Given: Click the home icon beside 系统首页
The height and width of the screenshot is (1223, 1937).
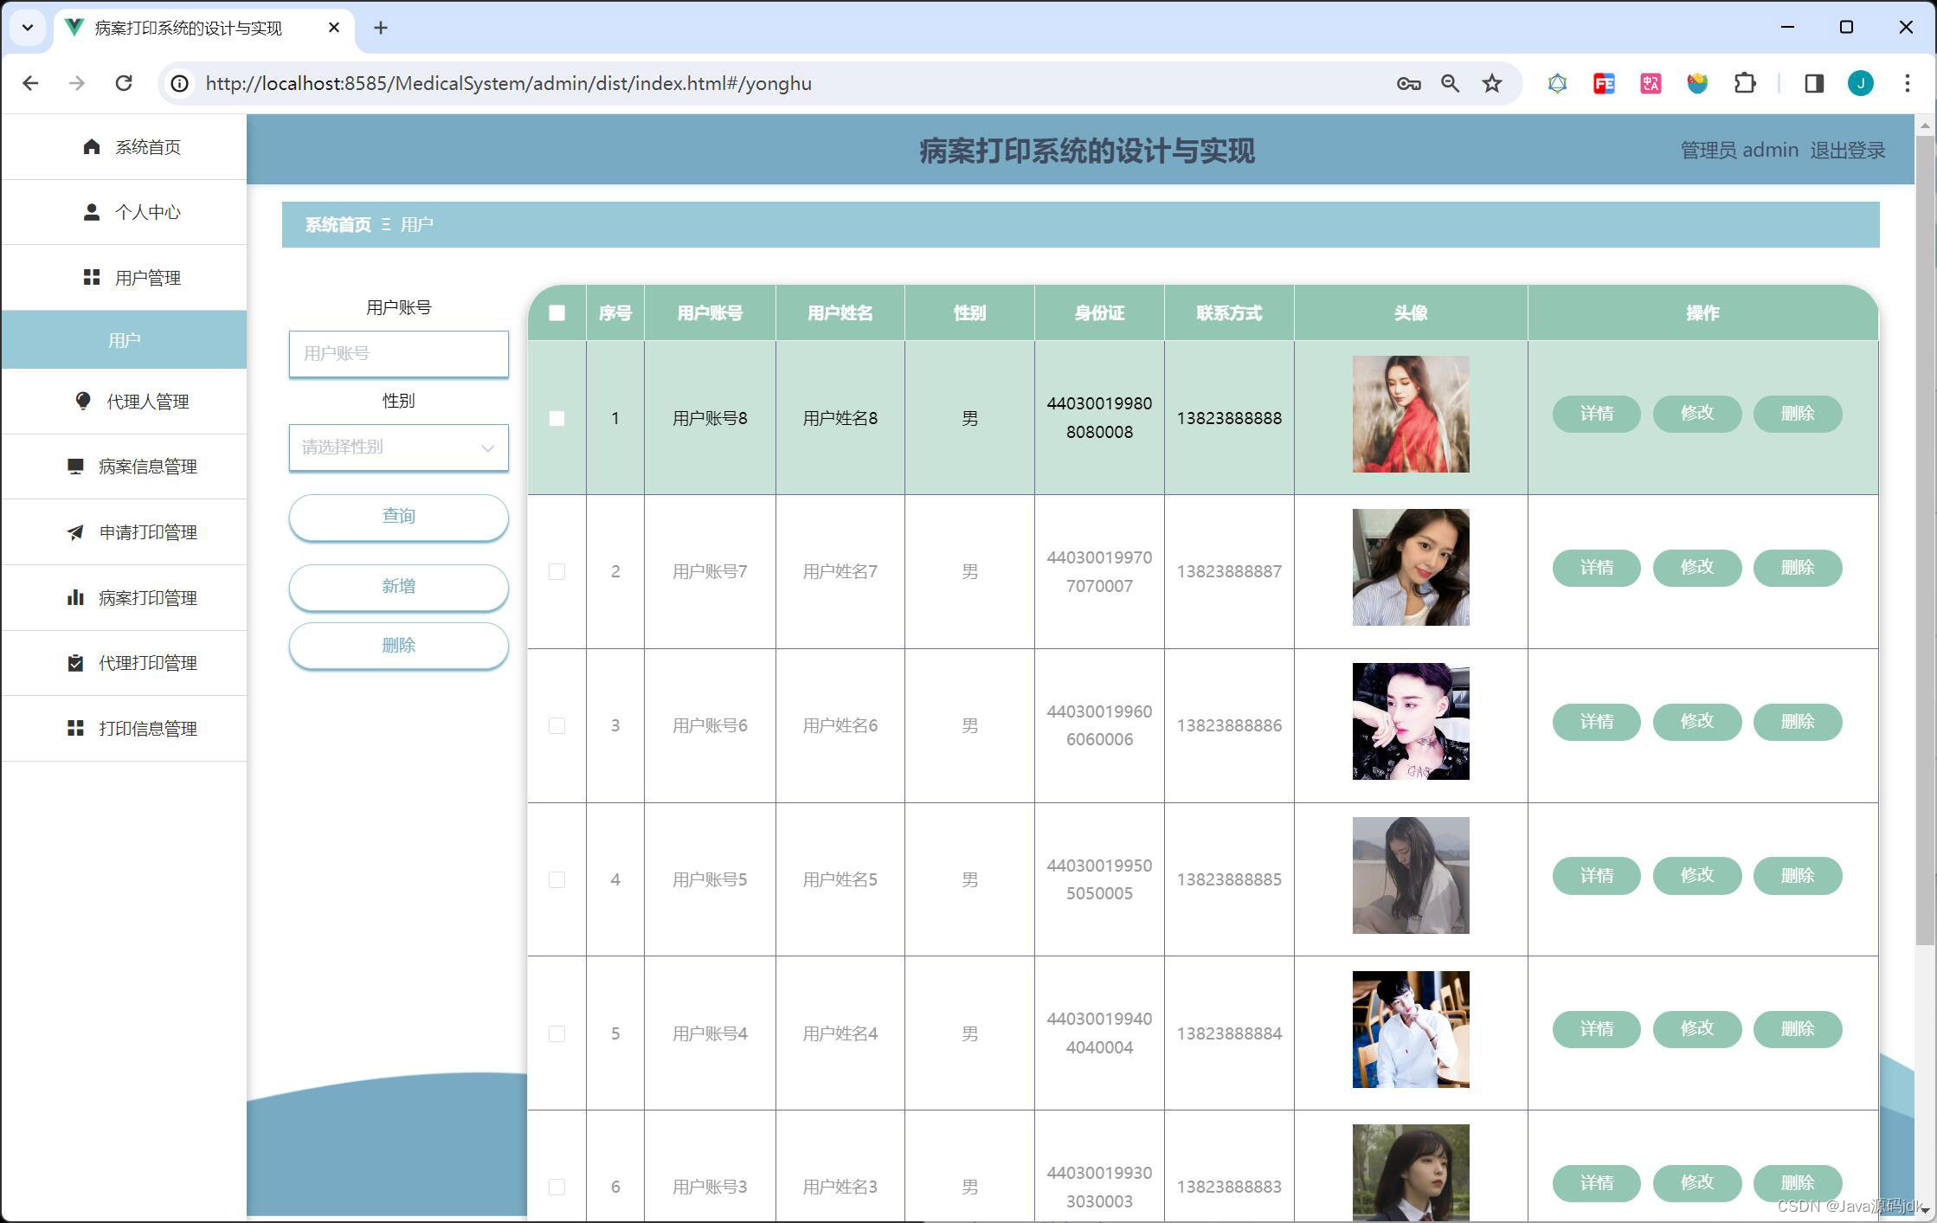Looking at the screenshot, I should 92,147.
